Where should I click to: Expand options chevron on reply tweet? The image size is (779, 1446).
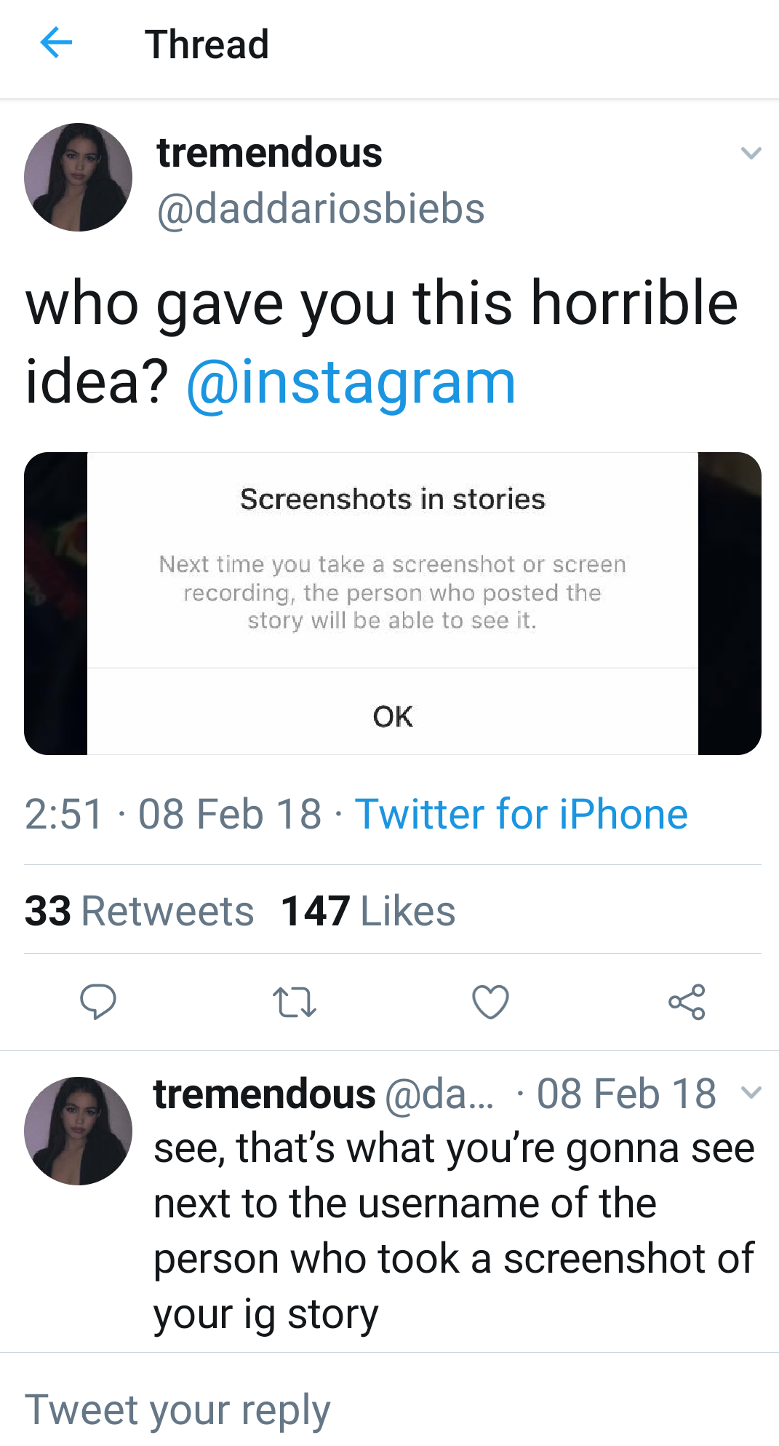click(x=751, y=1092)
